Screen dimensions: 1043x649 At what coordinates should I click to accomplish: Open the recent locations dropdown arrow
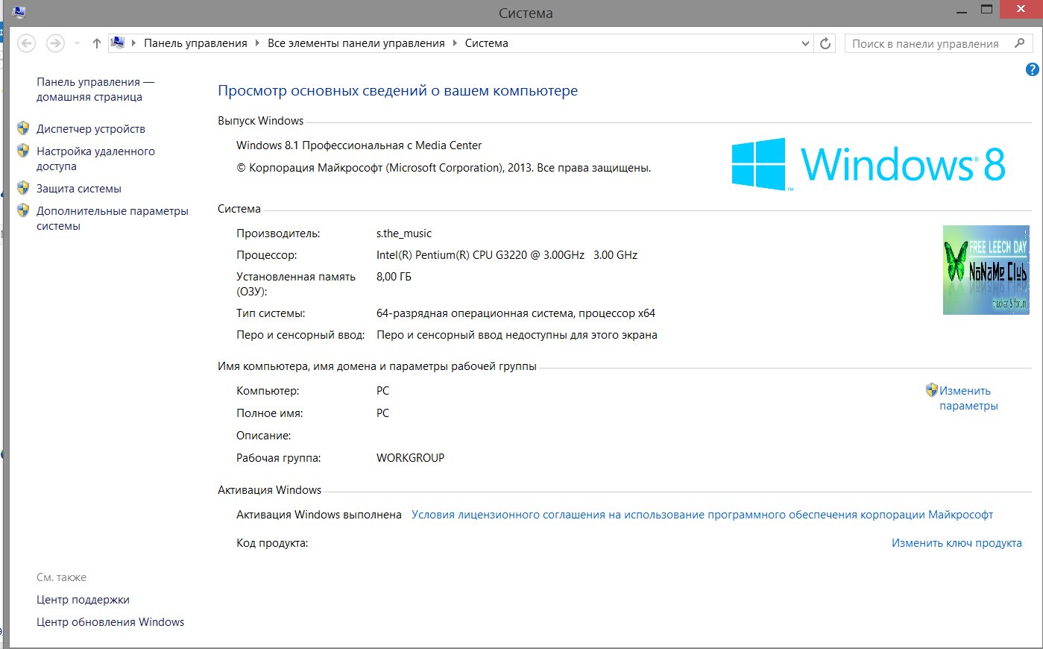coord(77,43)
